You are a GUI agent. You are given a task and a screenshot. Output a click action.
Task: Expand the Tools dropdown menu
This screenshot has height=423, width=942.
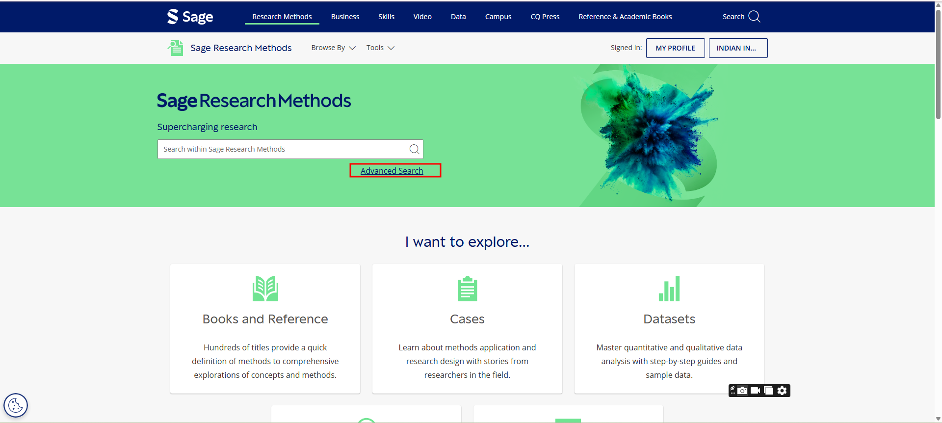(380, 48)
